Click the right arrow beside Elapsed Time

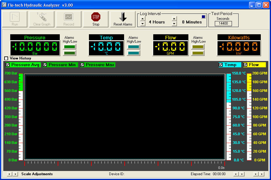coord(242,174)
